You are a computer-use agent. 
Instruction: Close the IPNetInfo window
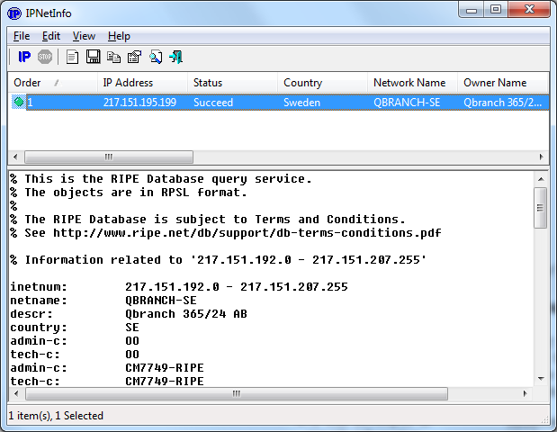[529, 10]
